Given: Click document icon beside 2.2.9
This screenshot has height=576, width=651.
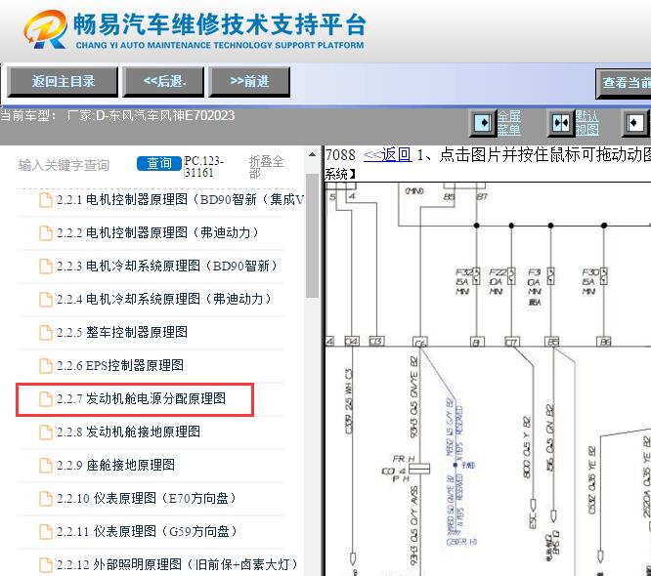Looking at the screenshot, I should (46, 466).
